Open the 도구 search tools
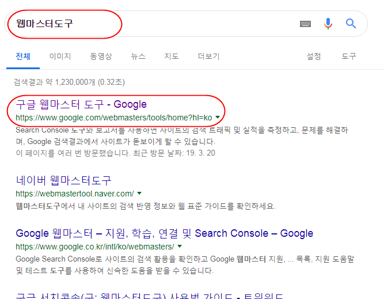This screenshot has height=299, width=384. point(349,56)
